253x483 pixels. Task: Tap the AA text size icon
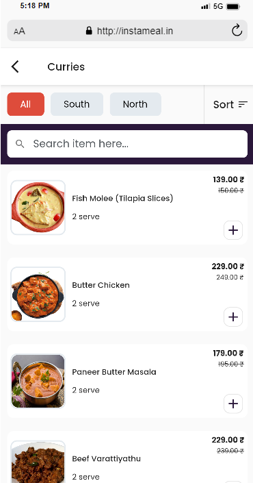[19, 31]
